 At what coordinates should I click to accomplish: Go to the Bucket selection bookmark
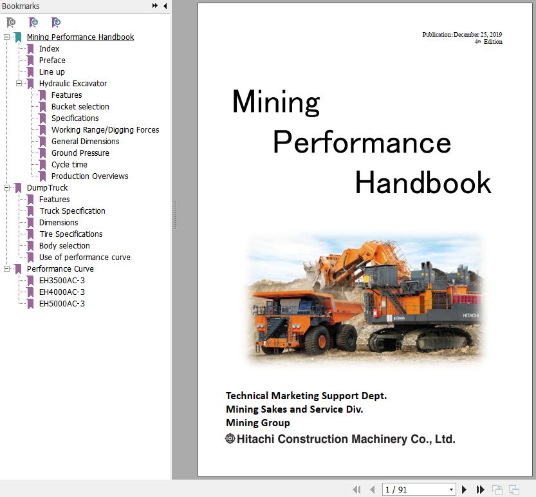tap(80, 107)
